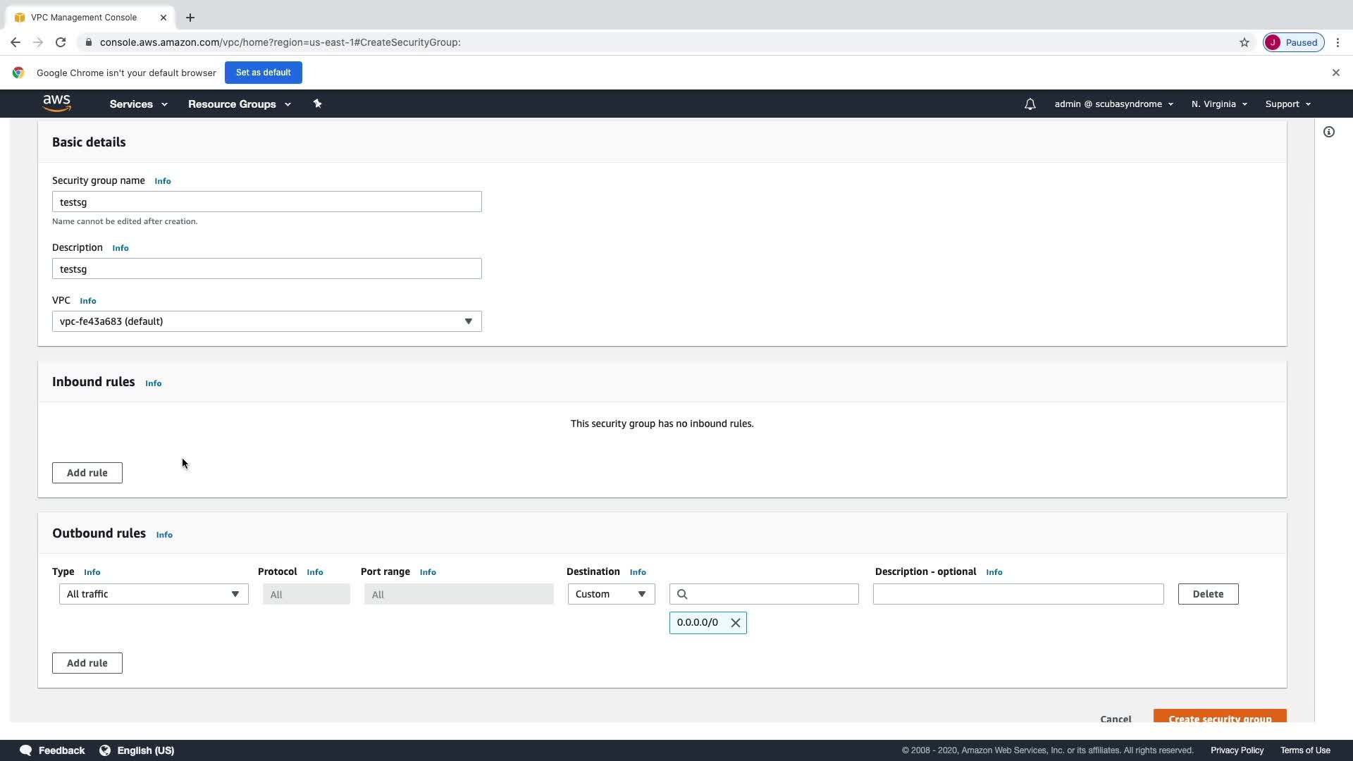
Task: Open the Services menu
Action: [x=138, y=104]
